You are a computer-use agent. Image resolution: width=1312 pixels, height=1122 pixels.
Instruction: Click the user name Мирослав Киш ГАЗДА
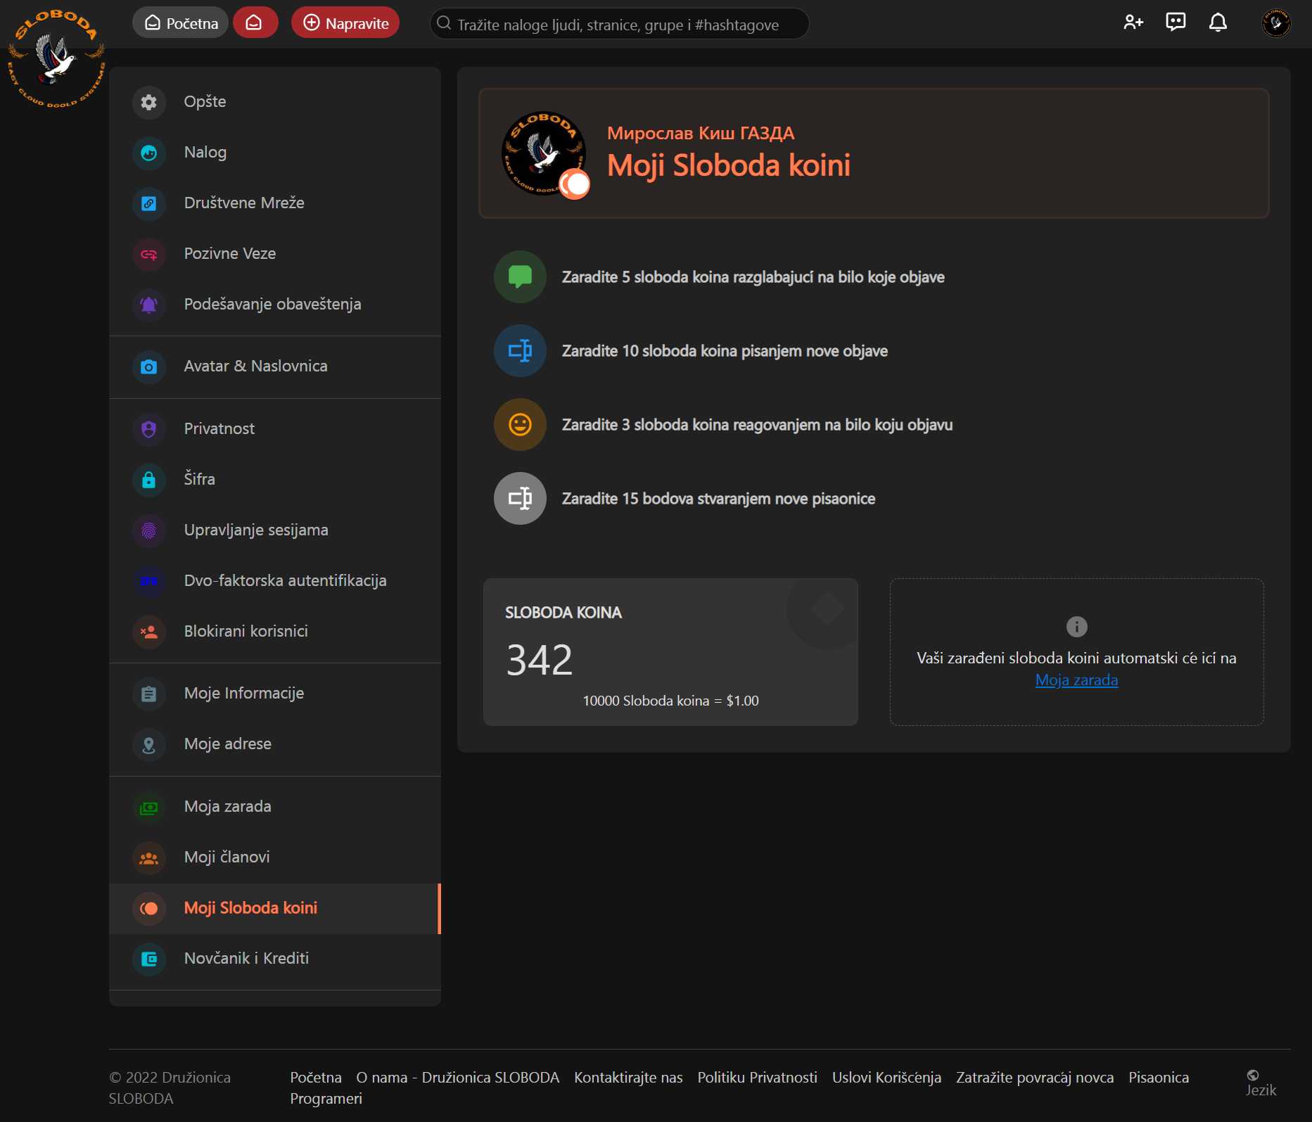pyautogui.click(x=701, y=133)
